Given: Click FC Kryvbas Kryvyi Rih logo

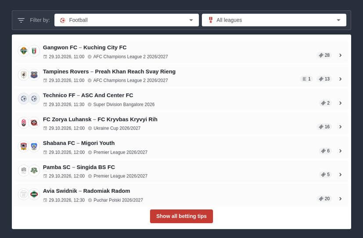Looking at the screenshot, I should (34, 123).
